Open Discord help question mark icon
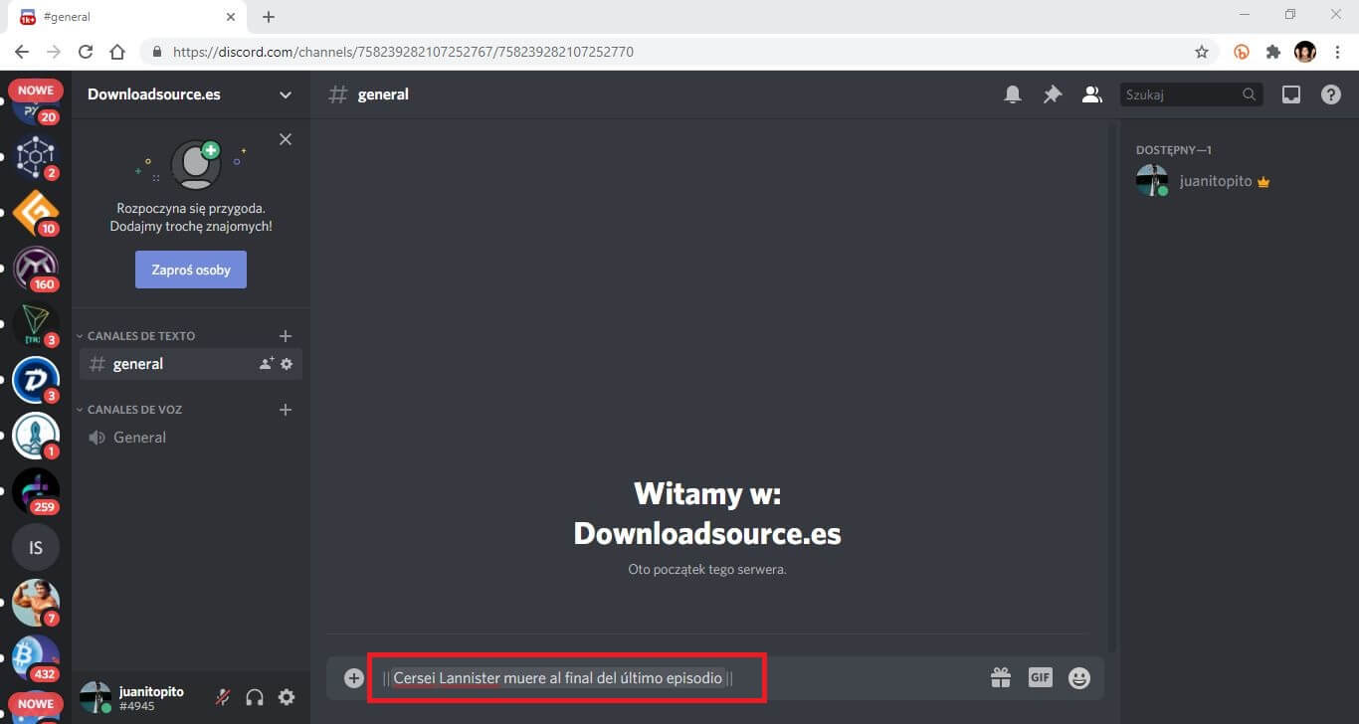 click(1330, 94)
